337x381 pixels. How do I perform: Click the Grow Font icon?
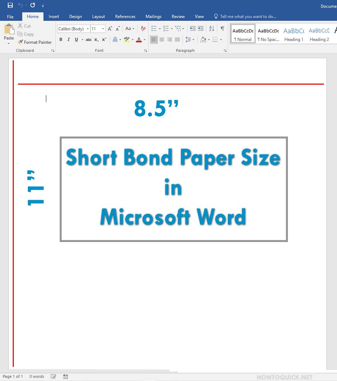tap(110, 29)
